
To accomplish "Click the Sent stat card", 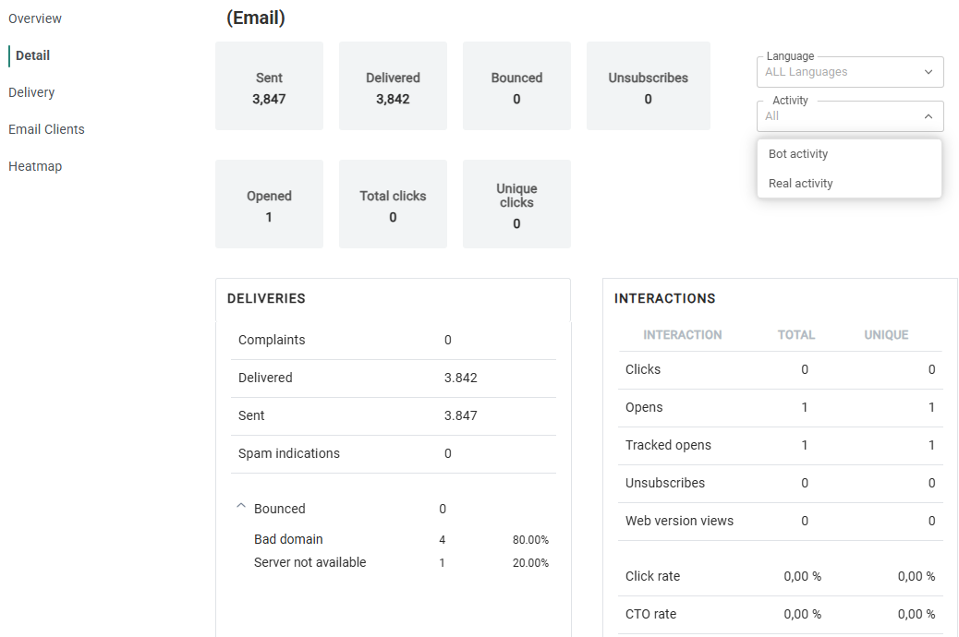I will [x=269, y=87].
